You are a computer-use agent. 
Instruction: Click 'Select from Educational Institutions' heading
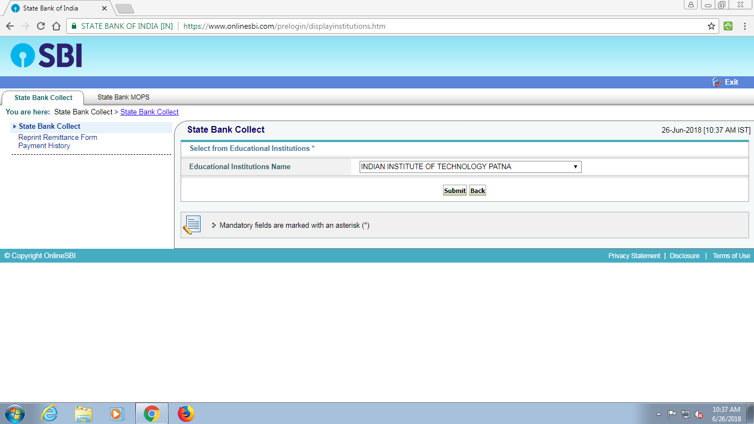pyautogui.click(x=252, y=148)
